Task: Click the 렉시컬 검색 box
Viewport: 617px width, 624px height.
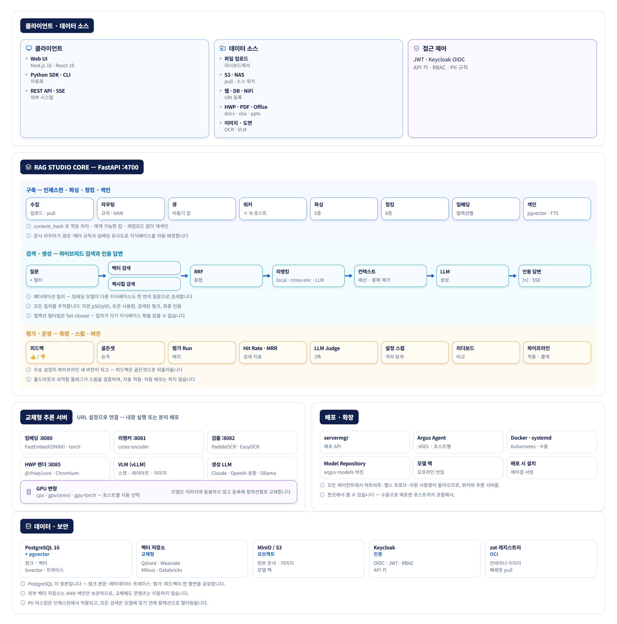Action: point(144,284)
